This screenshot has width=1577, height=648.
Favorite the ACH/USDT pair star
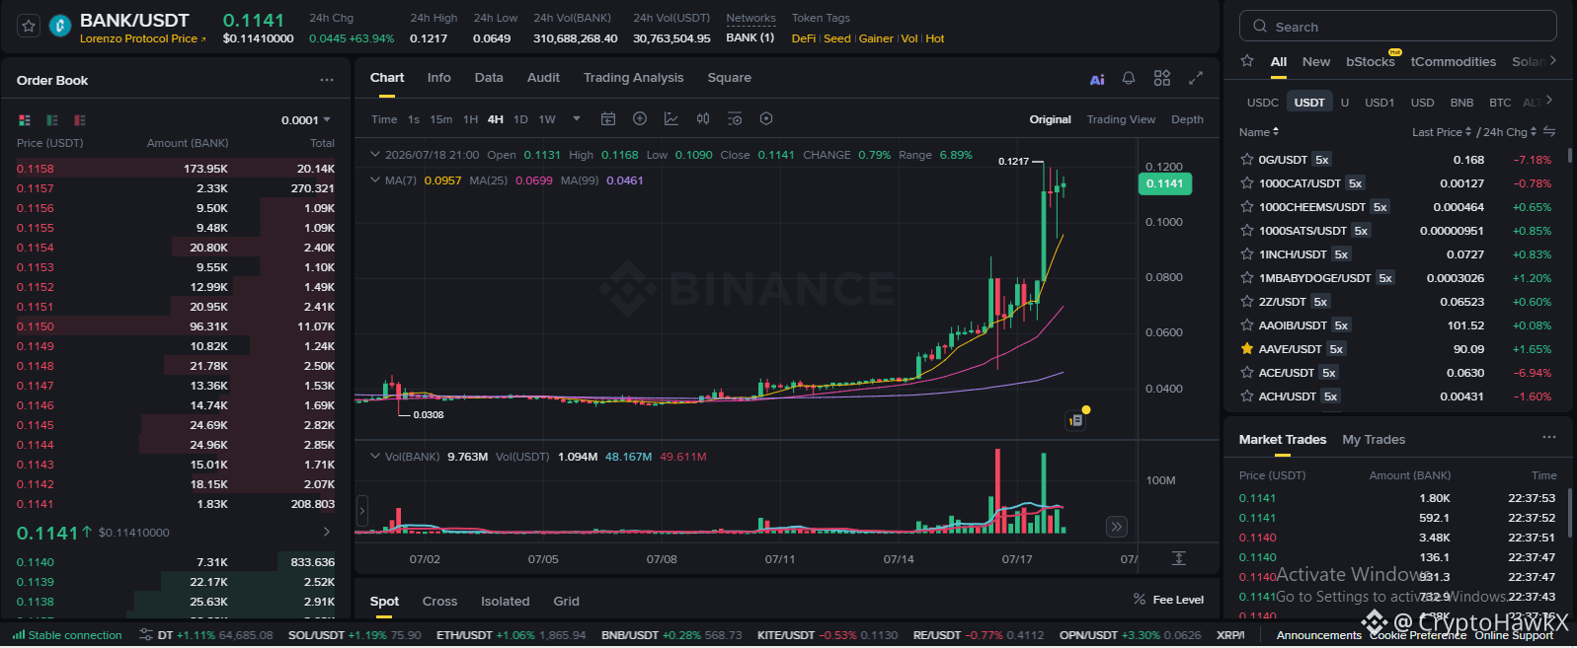tap(1247, 396)
